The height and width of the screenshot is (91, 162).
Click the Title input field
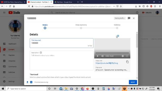[x=62, y=43]
